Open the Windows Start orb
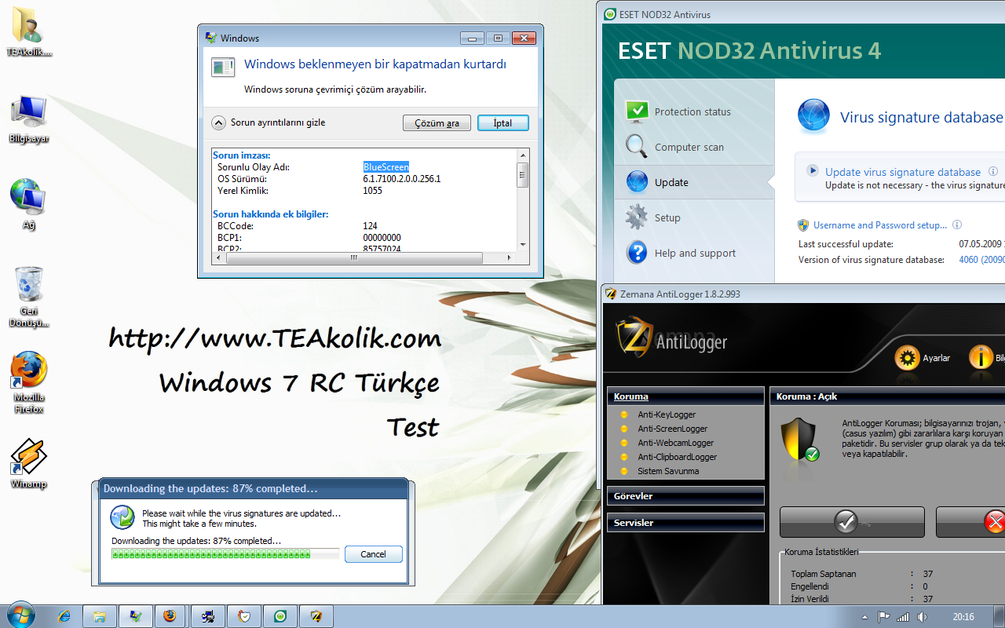The height and width of the screenshot is (628, 1005). (x=20, y=616)
